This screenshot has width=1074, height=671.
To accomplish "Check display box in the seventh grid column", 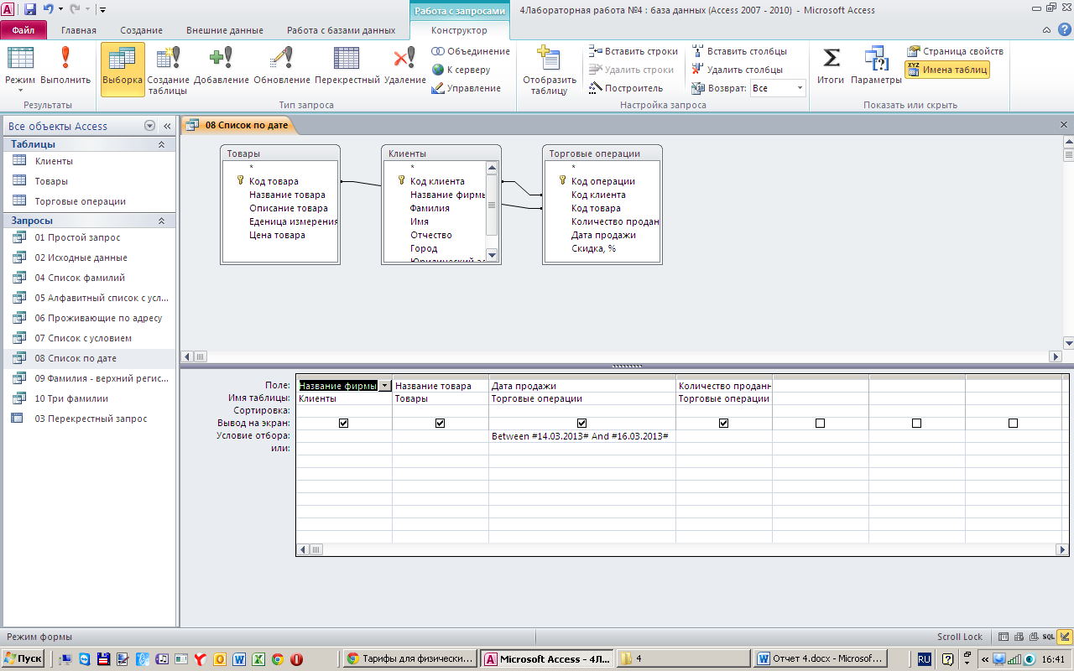I will pyautogui.click(x=1013, y=424).
